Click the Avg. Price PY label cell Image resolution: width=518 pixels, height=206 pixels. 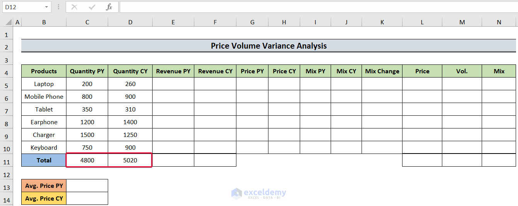44,186
